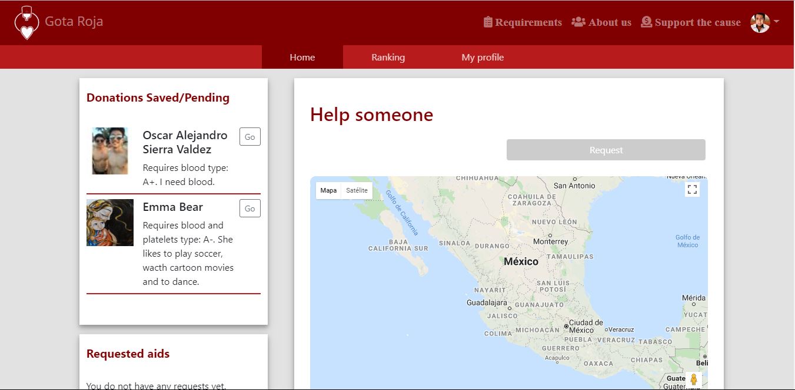
Task: Toggle fullscreen view on the map
Action: tap(693, 189)
